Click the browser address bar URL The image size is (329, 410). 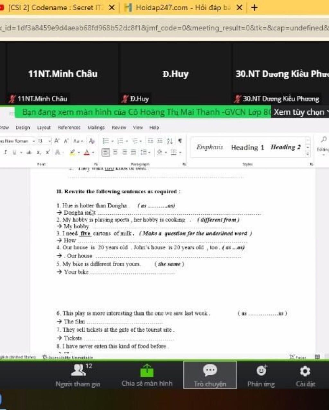164,28
